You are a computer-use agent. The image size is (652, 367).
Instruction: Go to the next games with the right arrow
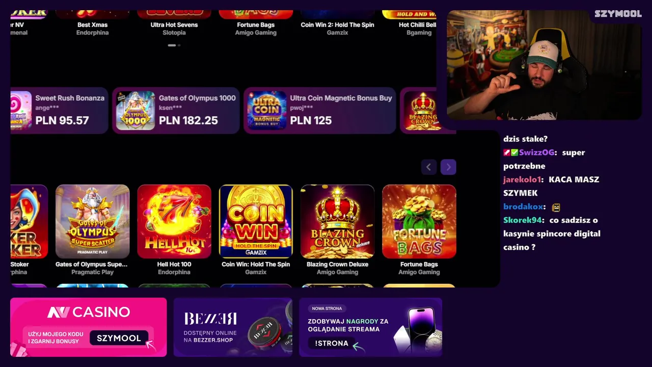point(448,167)
